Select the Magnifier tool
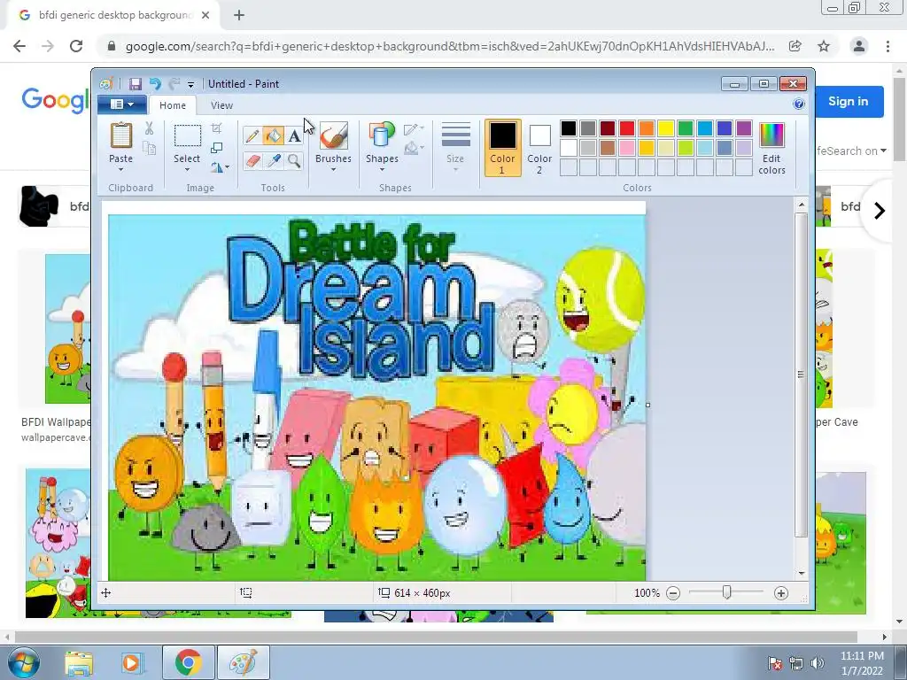This screenshot has width=907, height=680. (294, 160)
